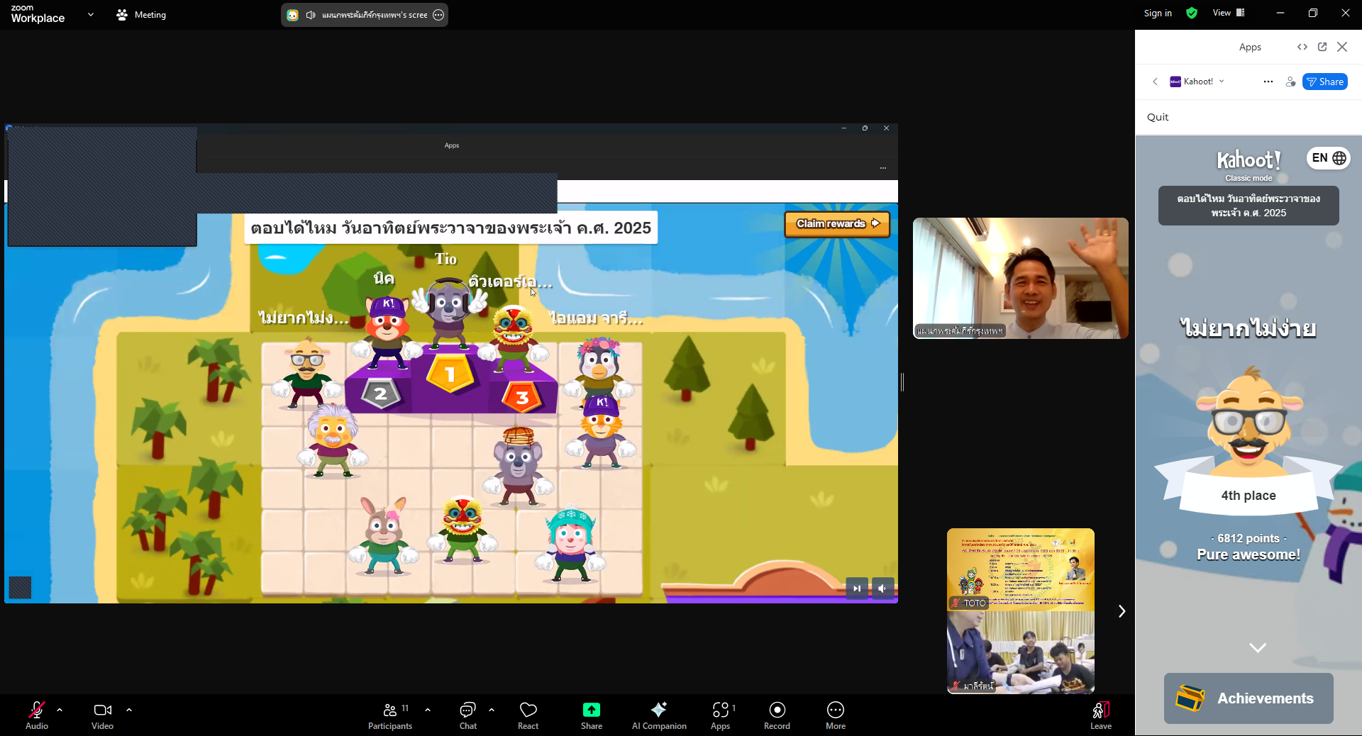The width and height of the screenshot is (1362, 736).
Task: Skip animation with the next button on podium
Action: [857, 588]
